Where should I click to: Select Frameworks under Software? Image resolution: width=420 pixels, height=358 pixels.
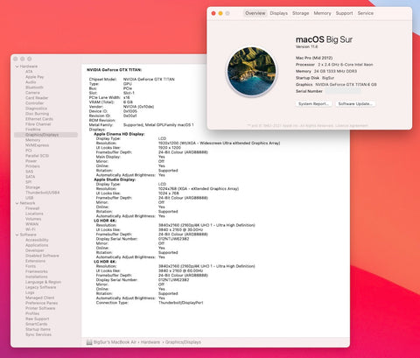click(x=37, y=271)
